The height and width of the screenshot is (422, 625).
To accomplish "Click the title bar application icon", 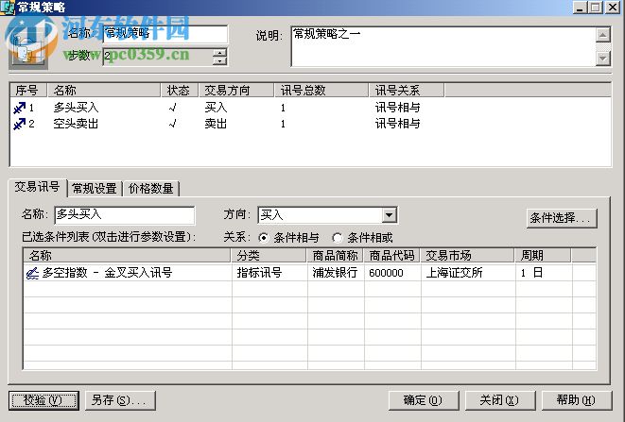I will click(x=8, y=8).
